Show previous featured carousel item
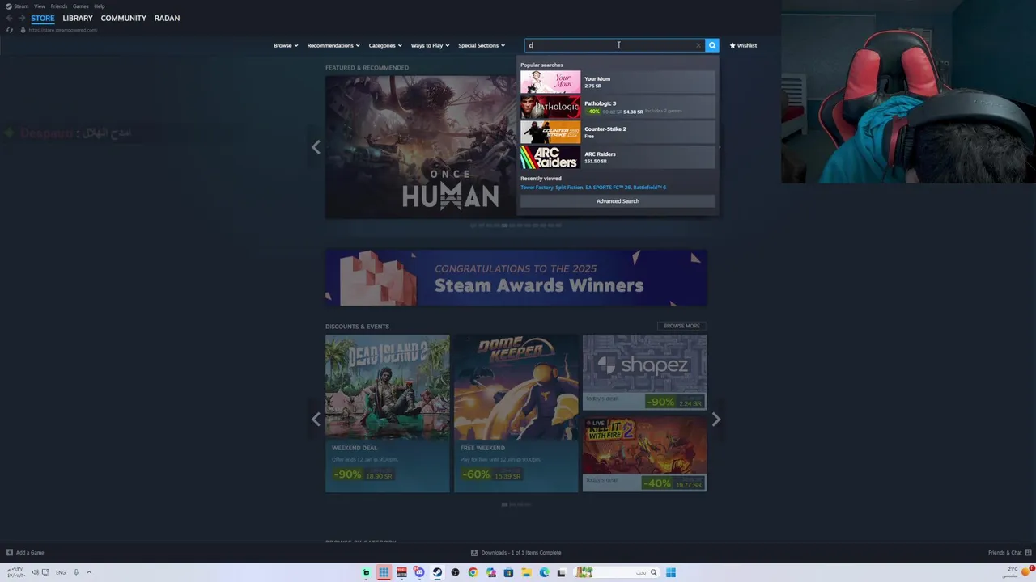1036x582 pixels. pyautogui.click(x=316, y=147)
